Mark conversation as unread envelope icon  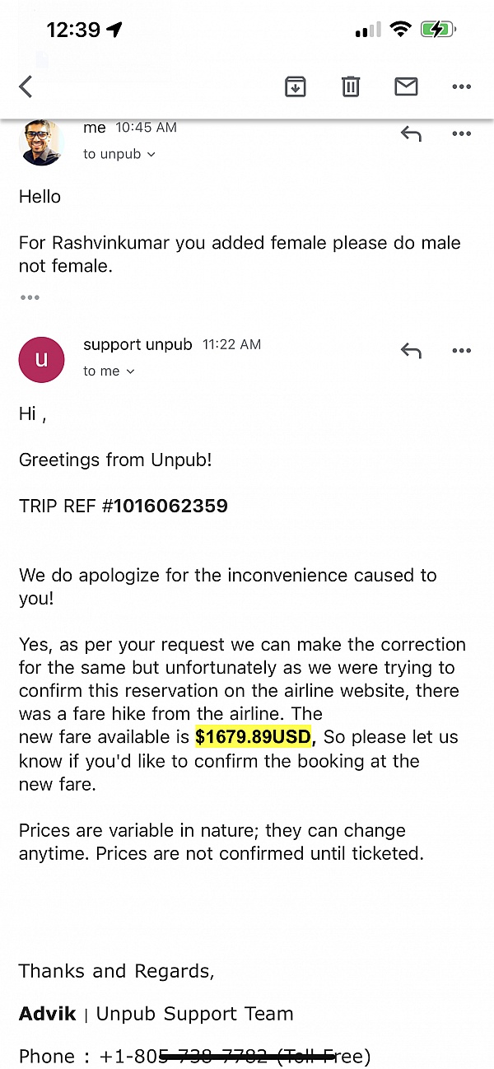click(x=406, y=86)
